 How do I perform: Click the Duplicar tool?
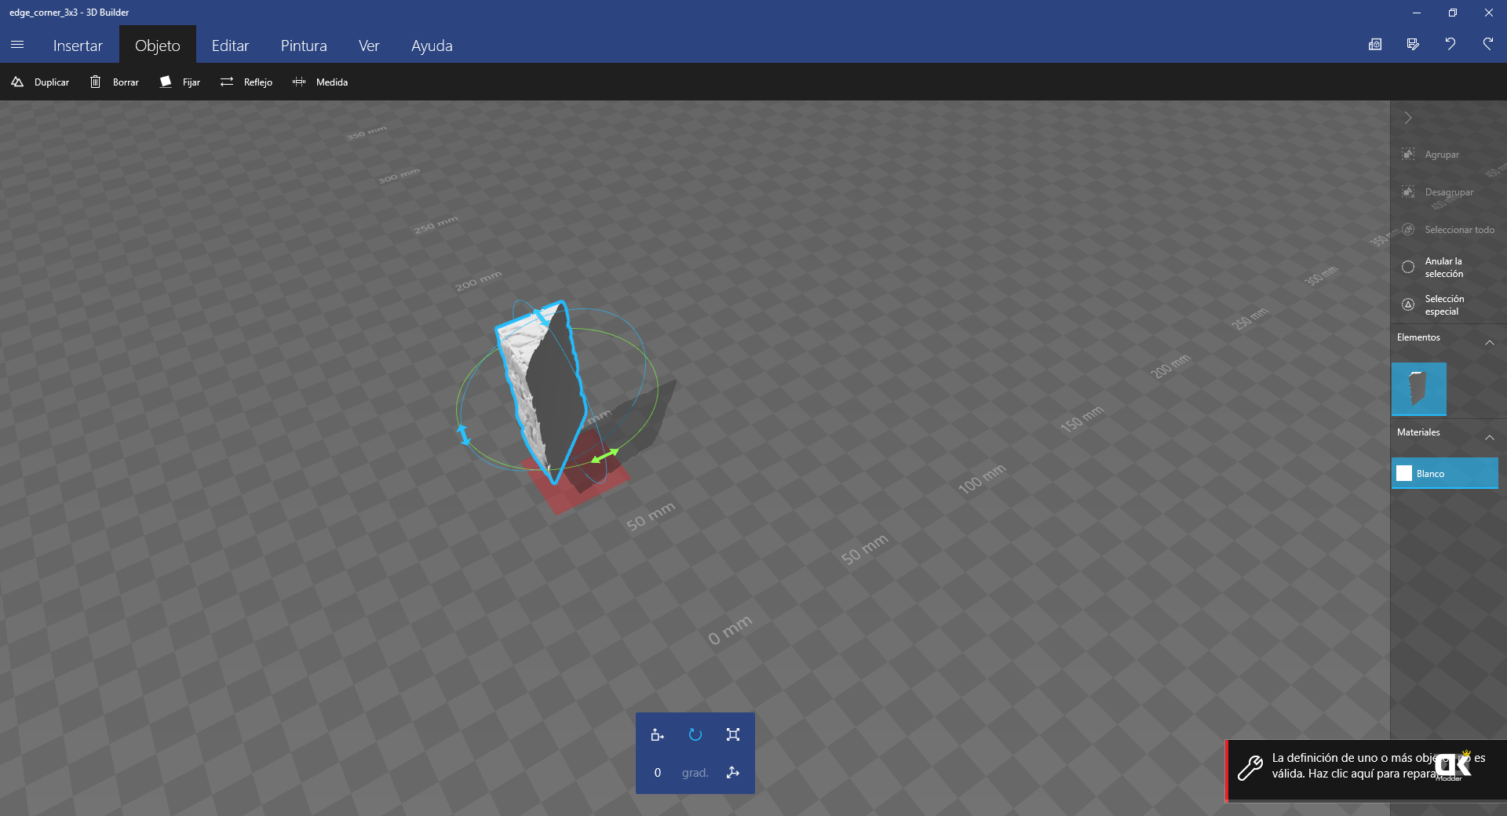click(40, 82)
